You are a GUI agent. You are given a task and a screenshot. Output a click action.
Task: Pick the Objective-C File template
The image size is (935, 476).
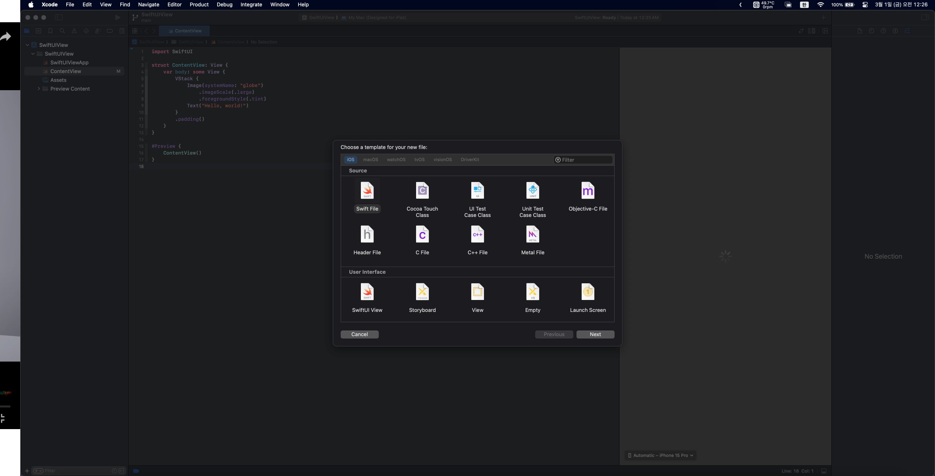(x=588, y=191)
